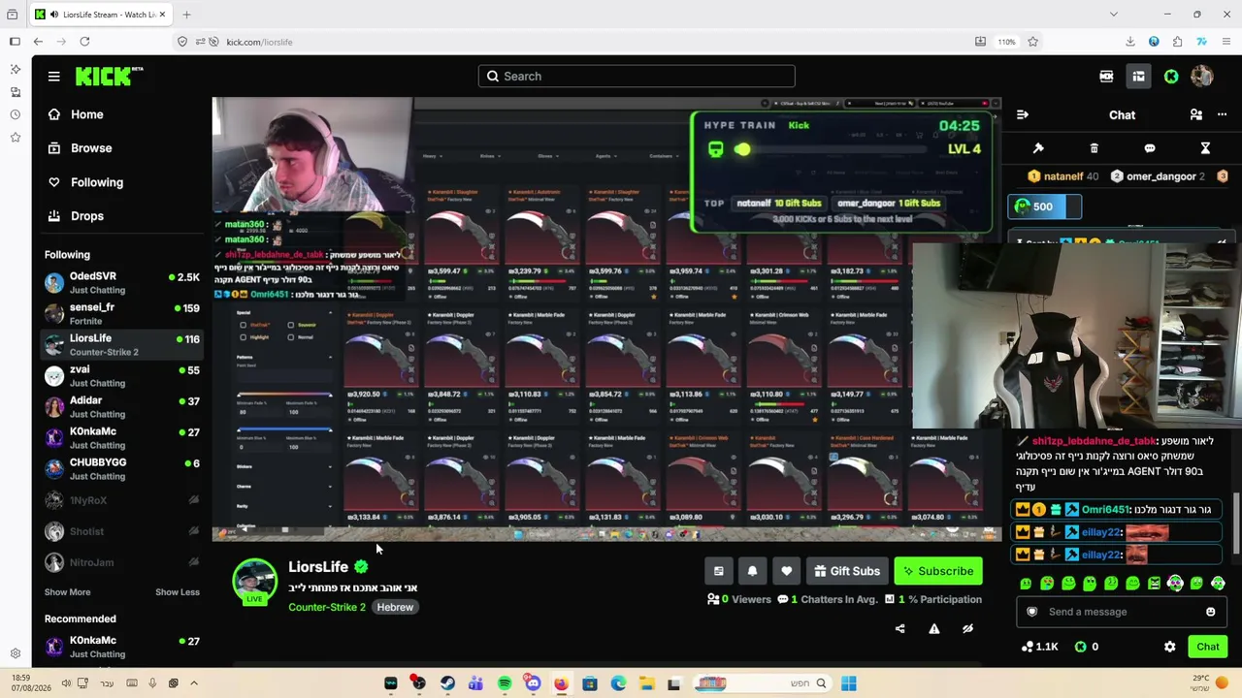
Task: Toggle the notification bell for LiorsLife
Action: 752,571
